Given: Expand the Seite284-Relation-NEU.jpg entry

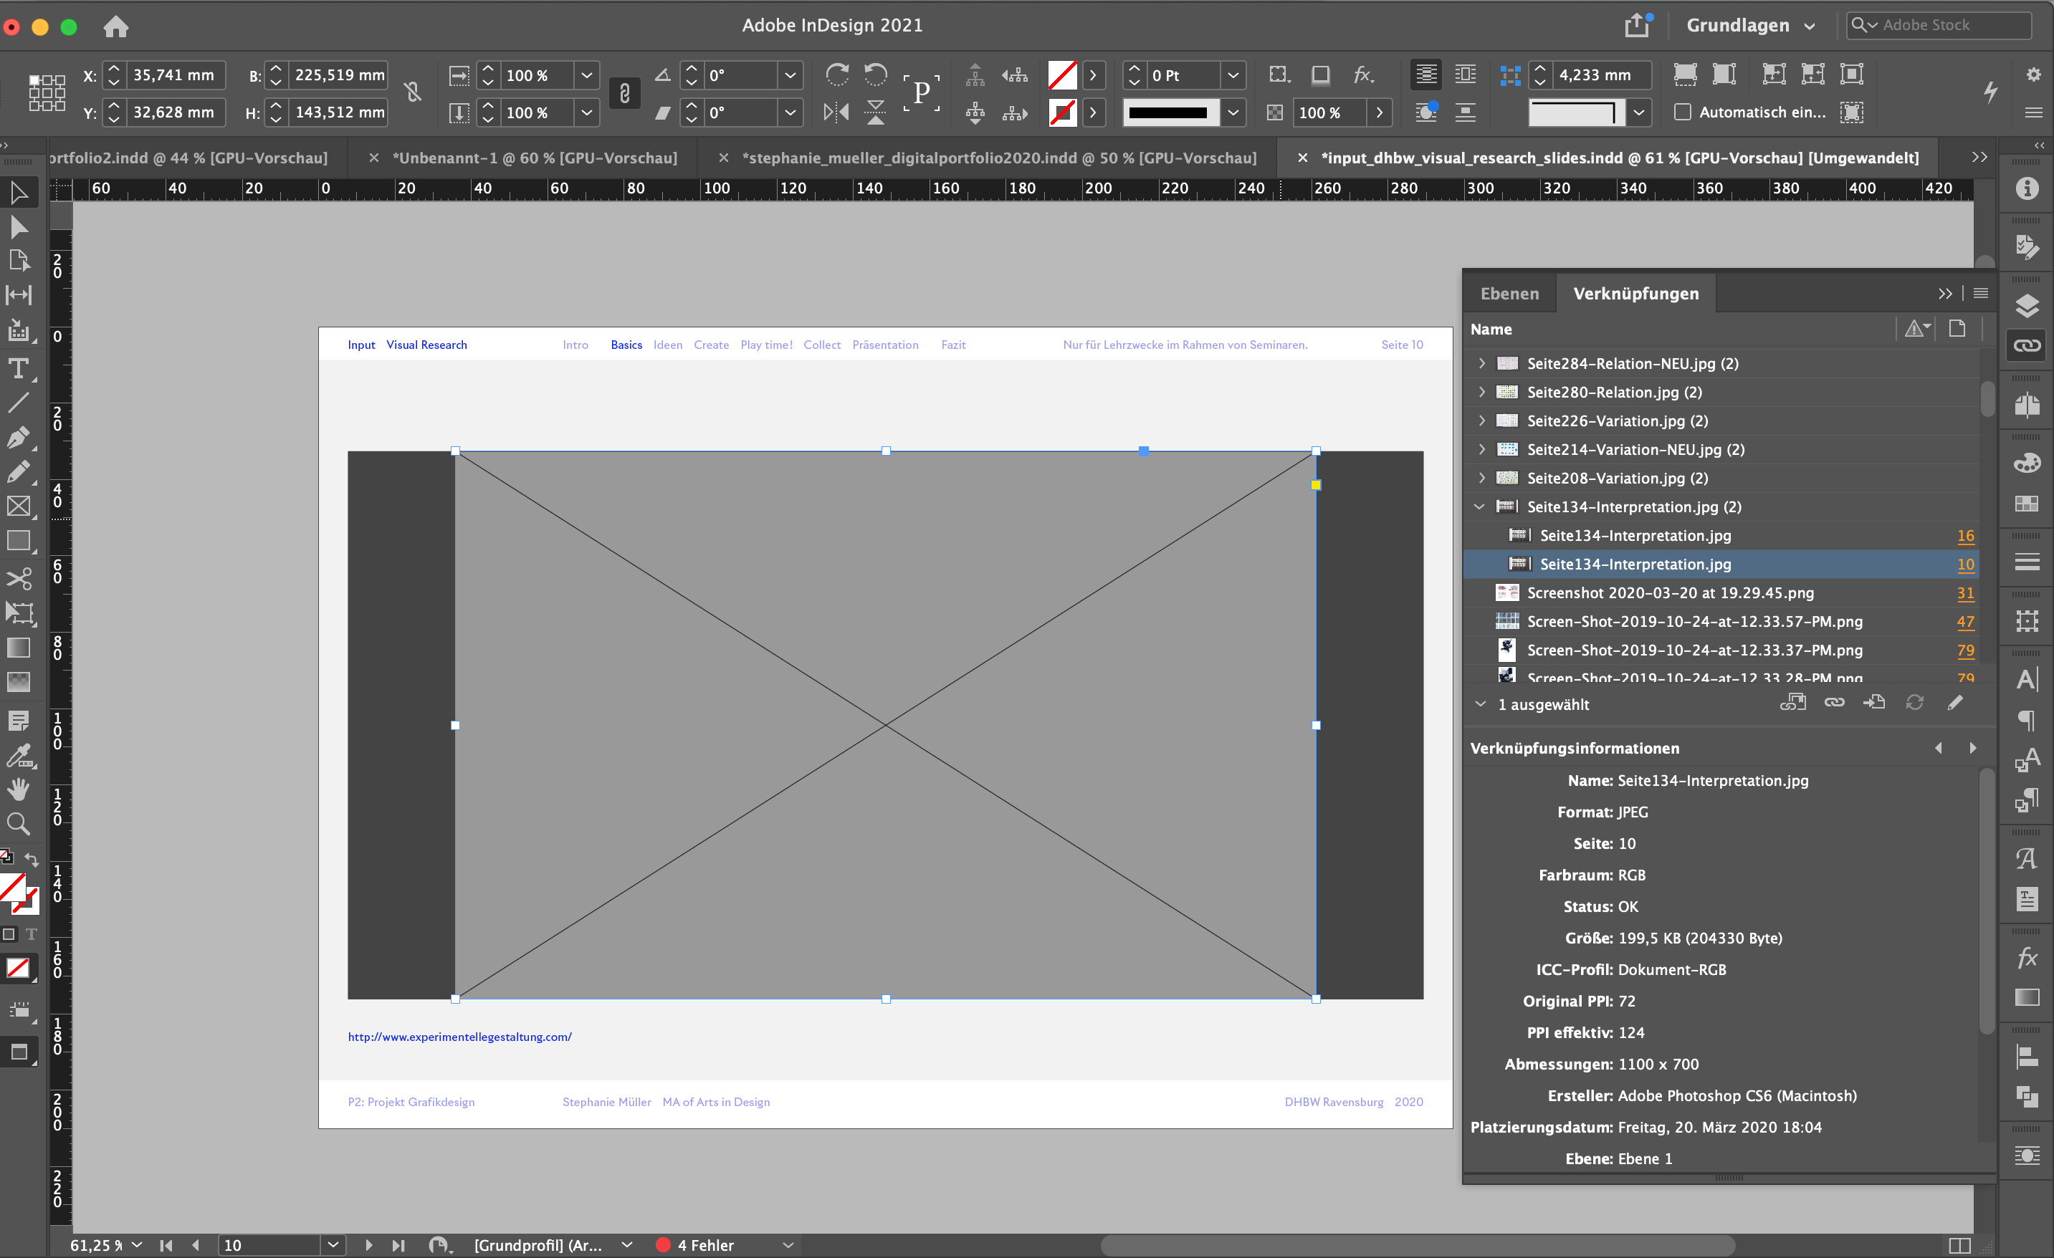Looking at the screenshot, I should pyautogui.click(x=1481, y=363).
